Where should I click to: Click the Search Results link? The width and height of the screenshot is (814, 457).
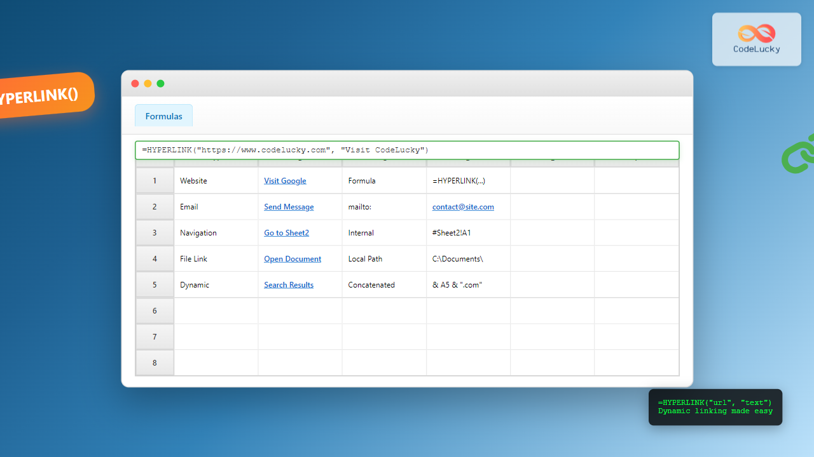289,285
